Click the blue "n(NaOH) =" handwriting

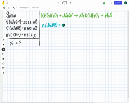pyautogui.click(x=51, y=25)
